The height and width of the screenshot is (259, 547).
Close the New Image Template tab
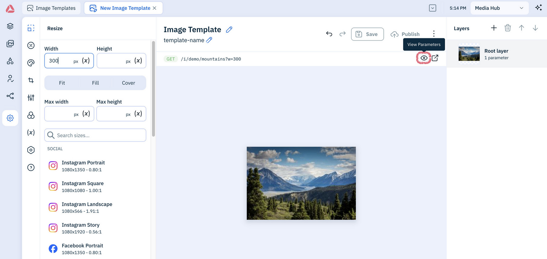[x=154, y=8]
